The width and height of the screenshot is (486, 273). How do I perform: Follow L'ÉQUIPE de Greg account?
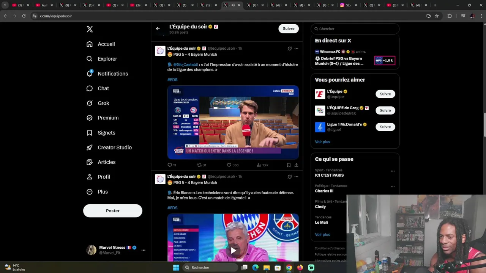point(385,110)
